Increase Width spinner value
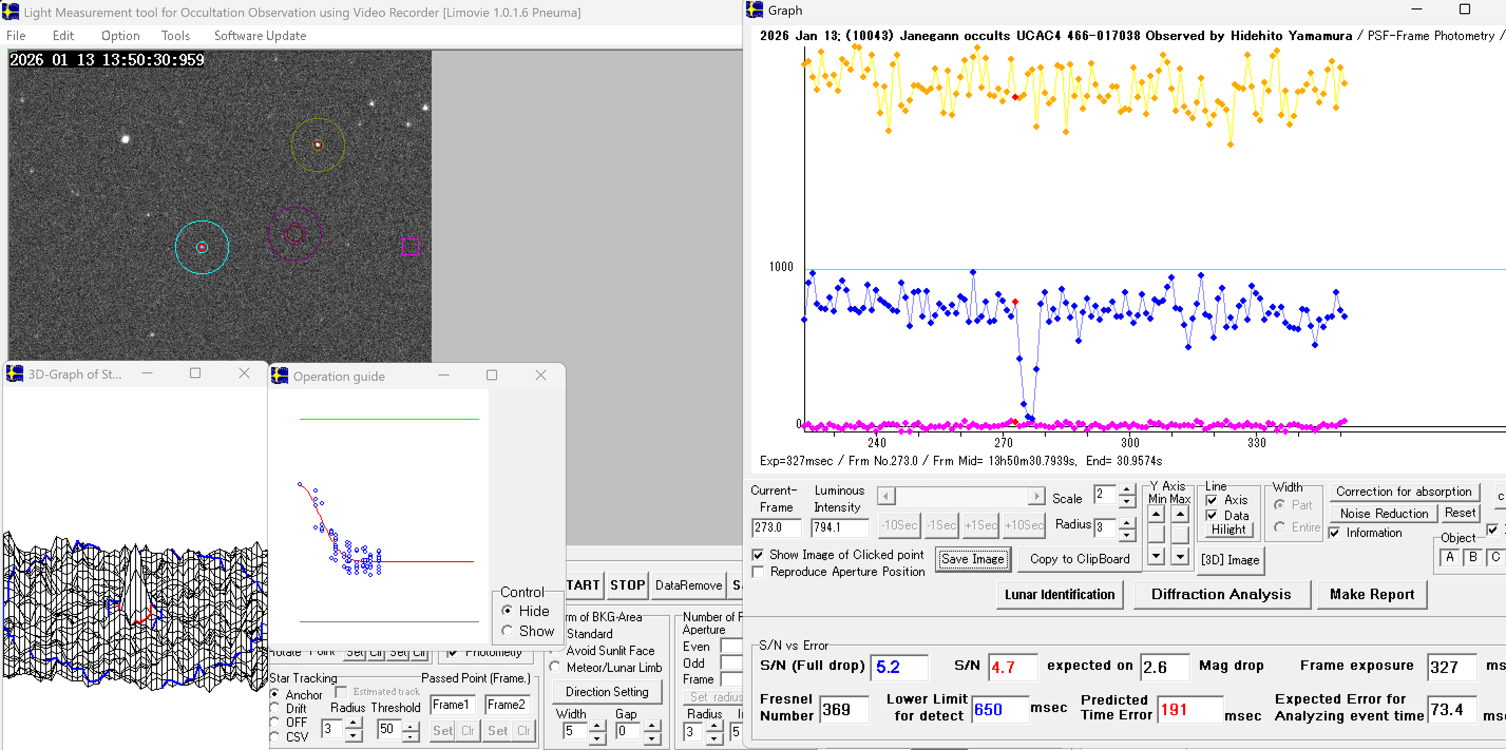Viewport: 1506px width, 750px height. 596,725
